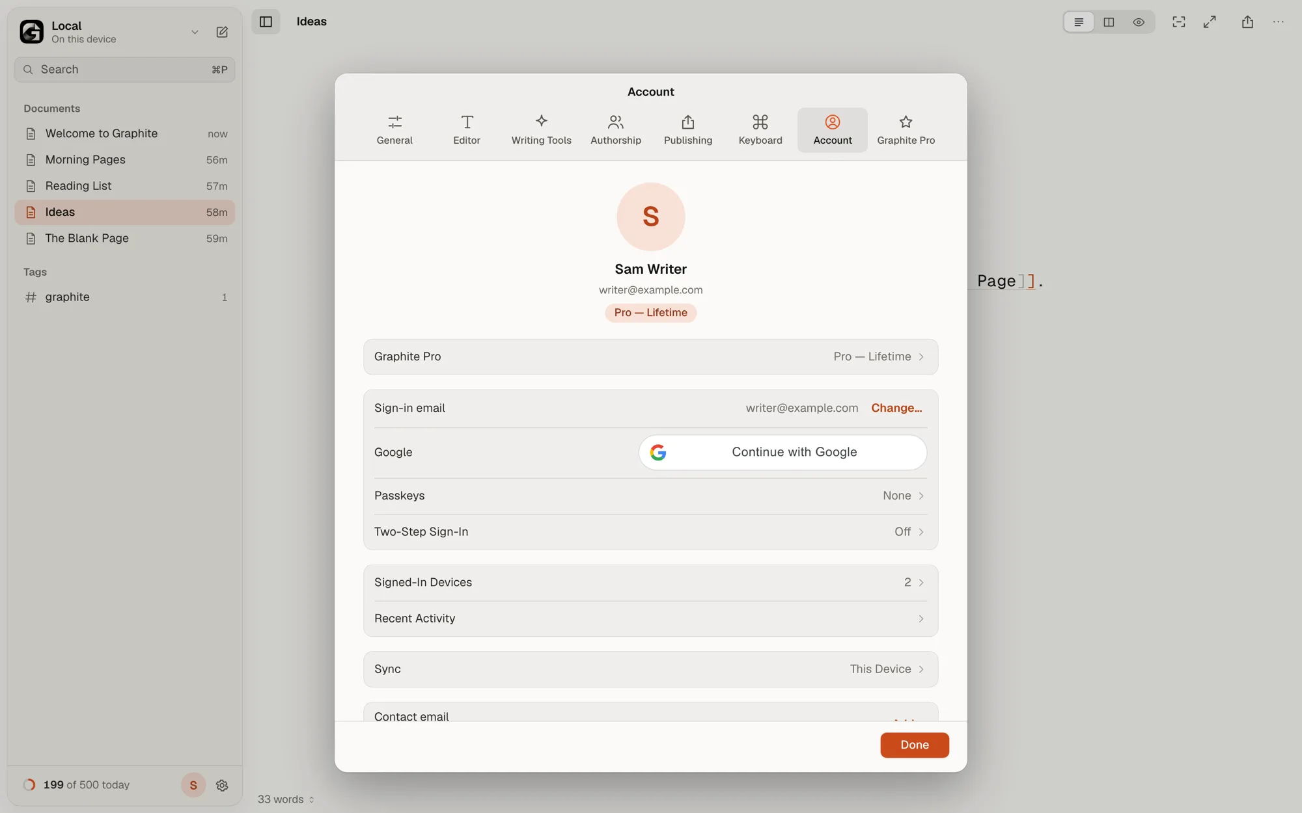
Task: Click Continue with Google button
Action: (783, 453)
